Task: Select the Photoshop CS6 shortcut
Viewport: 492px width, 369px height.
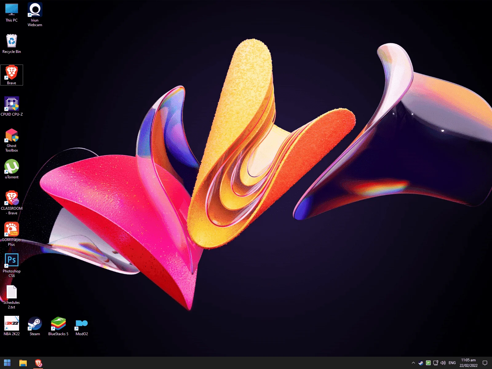Action: [x=12, y=266]
